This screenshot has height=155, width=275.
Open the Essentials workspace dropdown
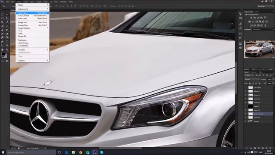[266, 6]
